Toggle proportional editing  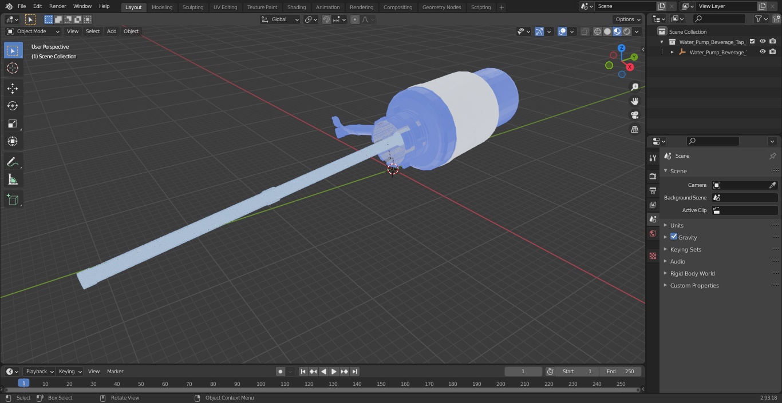click(x=355, y=19)
